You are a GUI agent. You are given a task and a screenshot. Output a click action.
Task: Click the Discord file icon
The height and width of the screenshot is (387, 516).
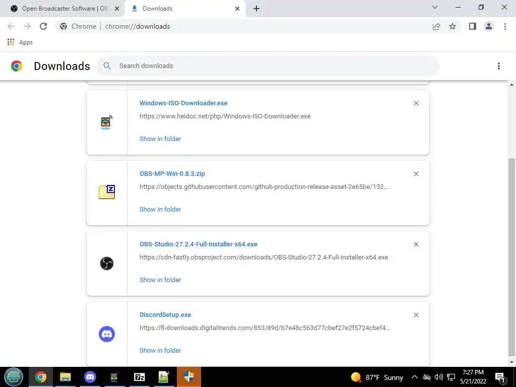click(x=107, y=334)
